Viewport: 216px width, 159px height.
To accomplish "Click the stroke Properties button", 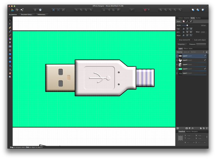I will point(182,44).
